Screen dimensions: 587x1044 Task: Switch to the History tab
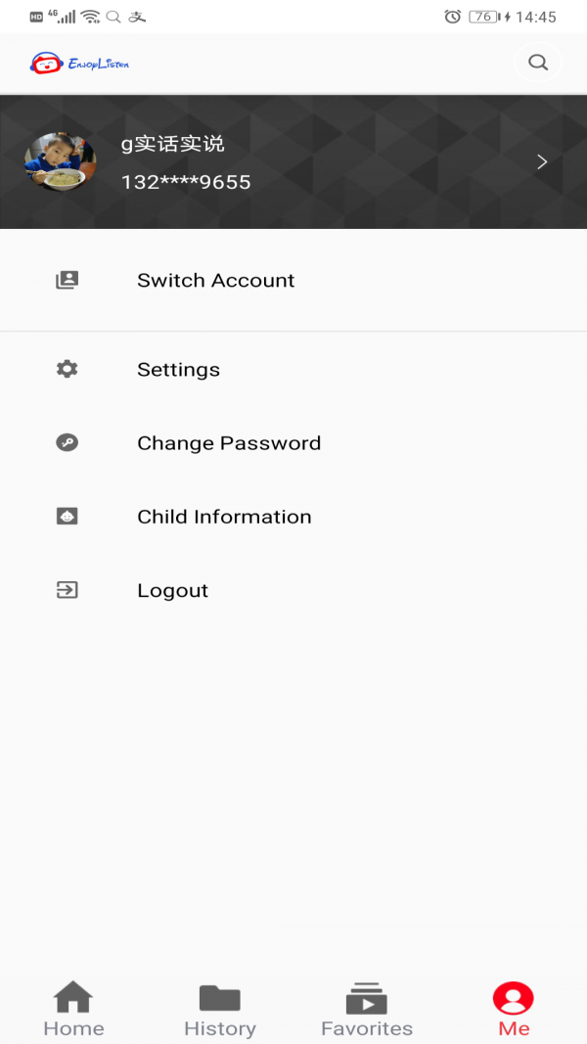(220, 1010)
